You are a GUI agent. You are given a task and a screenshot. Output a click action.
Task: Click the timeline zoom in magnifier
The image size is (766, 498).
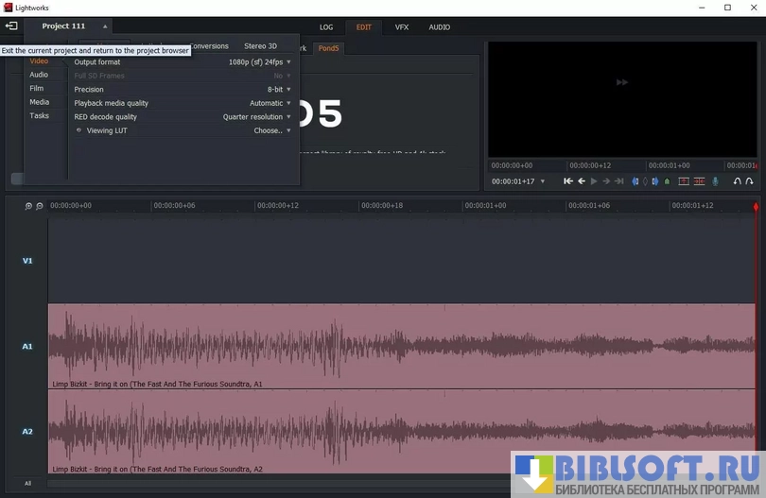click(28, 206)
